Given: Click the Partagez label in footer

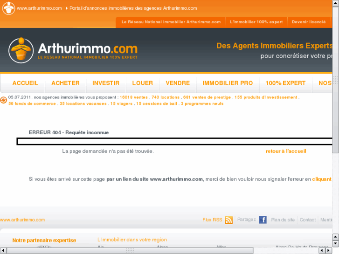Looking at the screenshot, I should point(247,220).
